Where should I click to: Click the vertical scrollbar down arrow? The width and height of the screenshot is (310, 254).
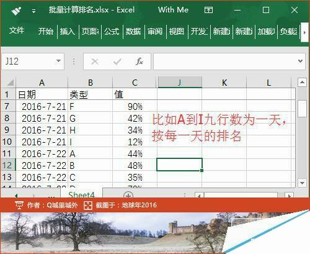(x=302, y=183)
